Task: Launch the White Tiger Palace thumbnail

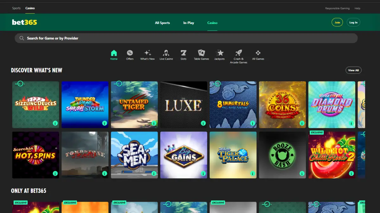Action: coord(233,155)
